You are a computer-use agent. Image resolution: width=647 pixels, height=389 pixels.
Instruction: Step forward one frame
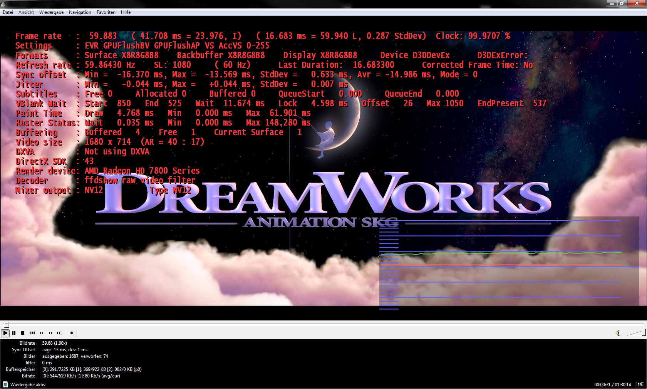coord(71,333)
